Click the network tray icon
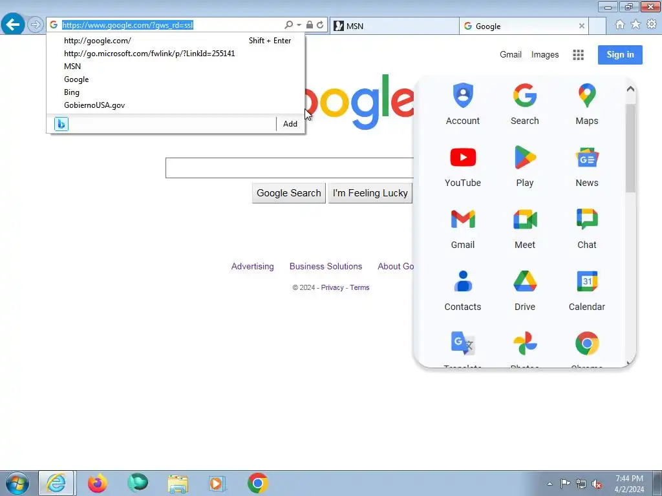 coord(581,484)
